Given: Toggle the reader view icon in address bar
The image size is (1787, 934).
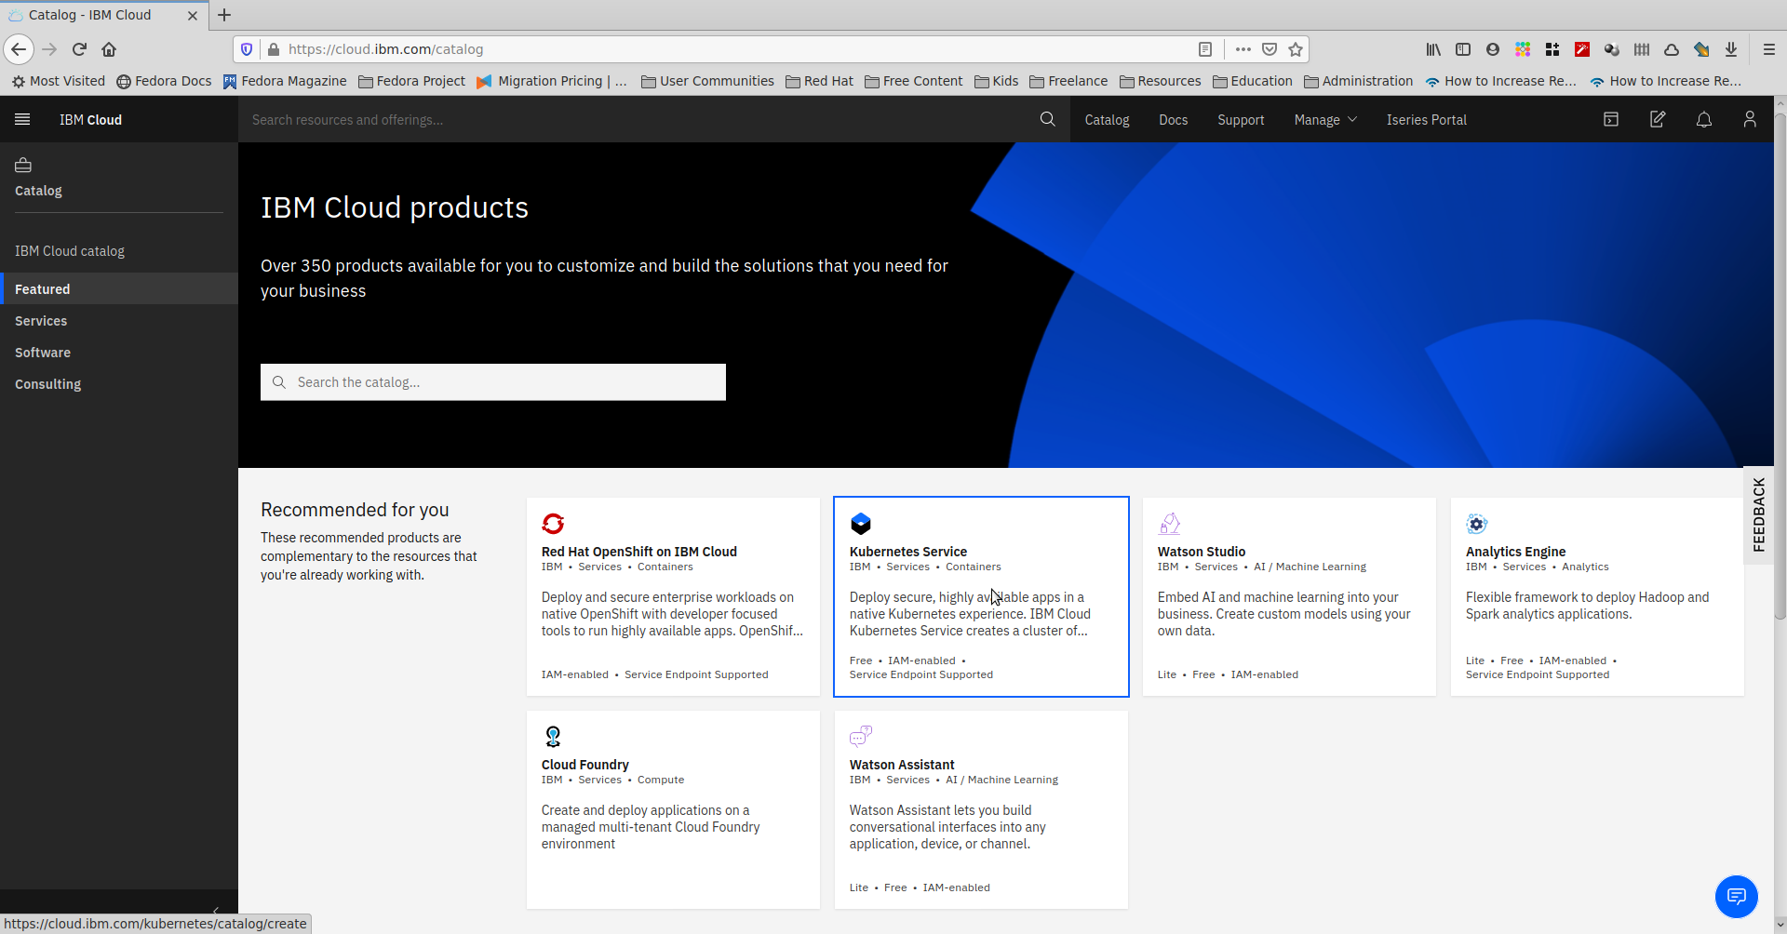Looking at the screenshot, I should click(1205, 49).
